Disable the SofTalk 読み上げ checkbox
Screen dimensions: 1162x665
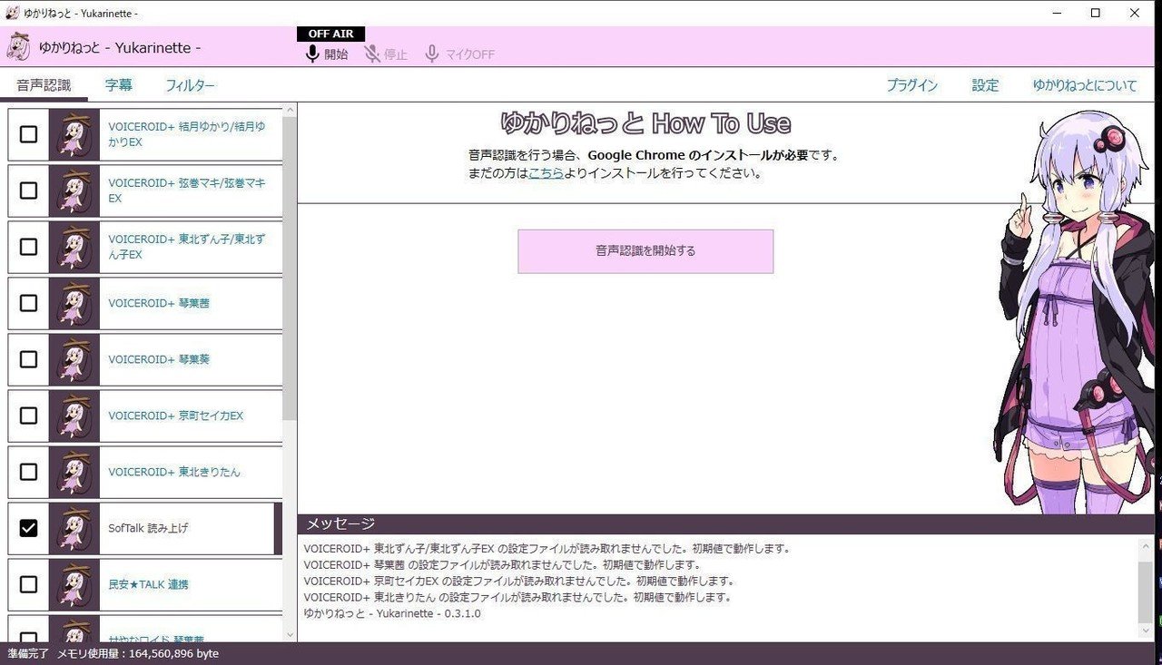28,528
